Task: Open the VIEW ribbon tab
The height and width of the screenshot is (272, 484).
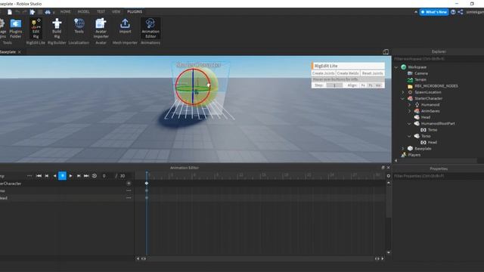Action: point(116,12)
